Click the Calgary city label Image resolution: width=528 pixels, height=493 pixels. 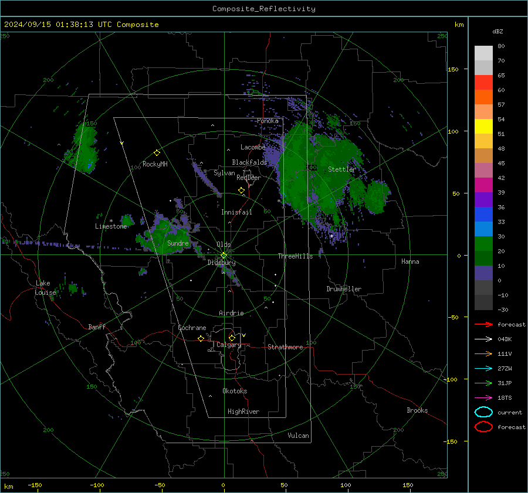(x=229, y=345)
